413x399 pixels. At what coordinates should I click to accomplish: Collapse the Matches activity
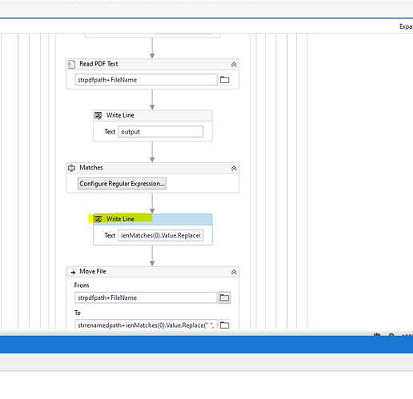234,168
